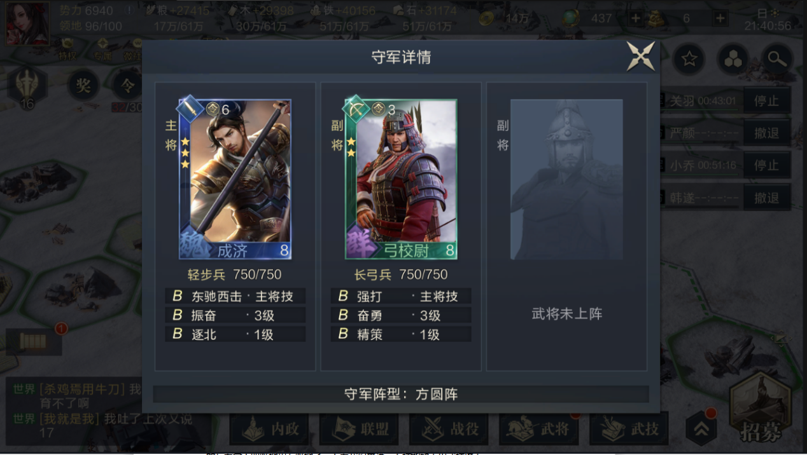Click the 东驰西击 skill row
The image size is (807, 455).
tap(235, 296)
